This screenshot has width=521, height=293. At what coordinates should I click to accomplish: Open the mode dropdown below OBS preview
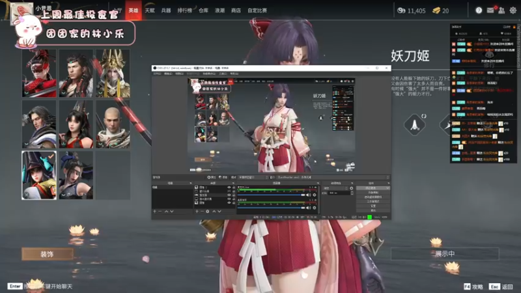(253, 177)
